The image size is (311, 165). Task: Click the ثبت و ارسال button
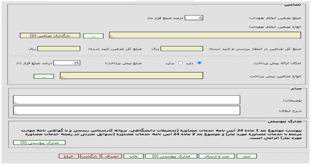[217, 156]
